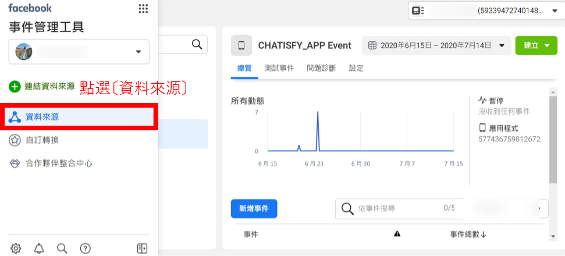The image size is (565, 256).
Task: Collapse the sidebar using panel icon
Action: (142, 248)
